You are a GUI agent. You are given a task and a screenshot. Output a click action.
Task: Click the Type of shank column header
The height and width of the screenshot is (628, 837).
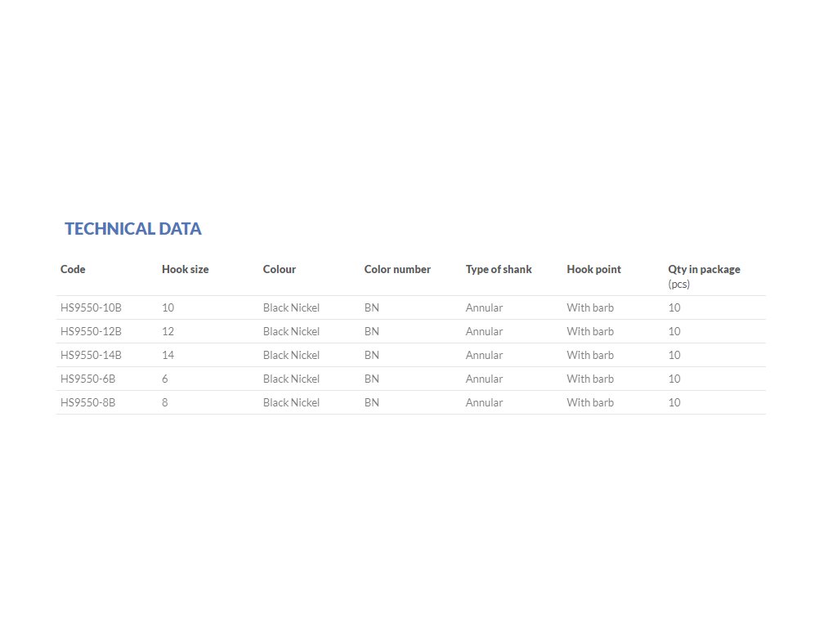click(x=499, y=269)
